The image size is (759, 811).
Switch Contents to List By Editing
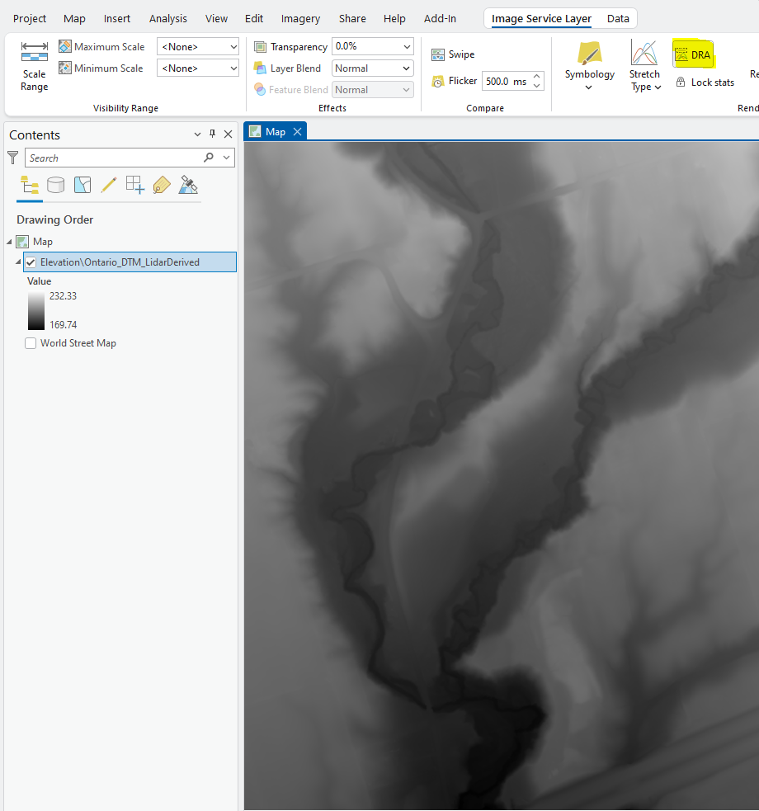109,185
